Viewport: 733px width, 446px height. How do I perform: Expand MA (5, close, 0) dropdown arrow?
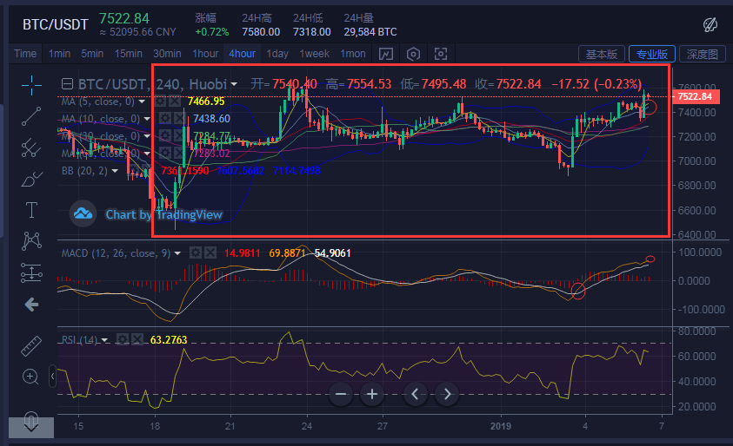point(142,102)
